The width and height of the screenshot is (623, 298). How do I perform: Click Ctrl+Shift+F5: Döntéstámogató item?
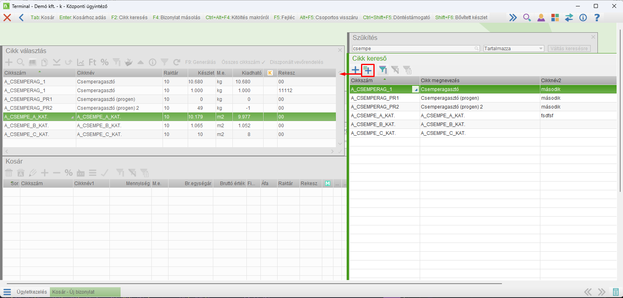click(397, 18)
